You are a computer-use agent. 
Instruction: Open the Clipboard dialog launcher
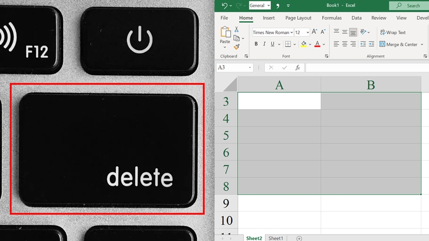click(x=246, y=56)
